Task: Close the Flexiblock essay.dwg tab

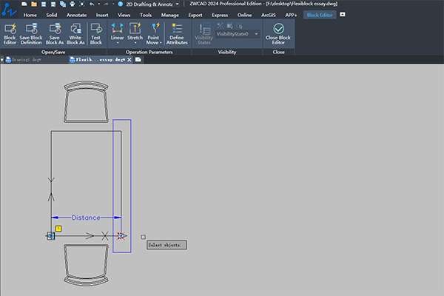Action: click(129, 59)
